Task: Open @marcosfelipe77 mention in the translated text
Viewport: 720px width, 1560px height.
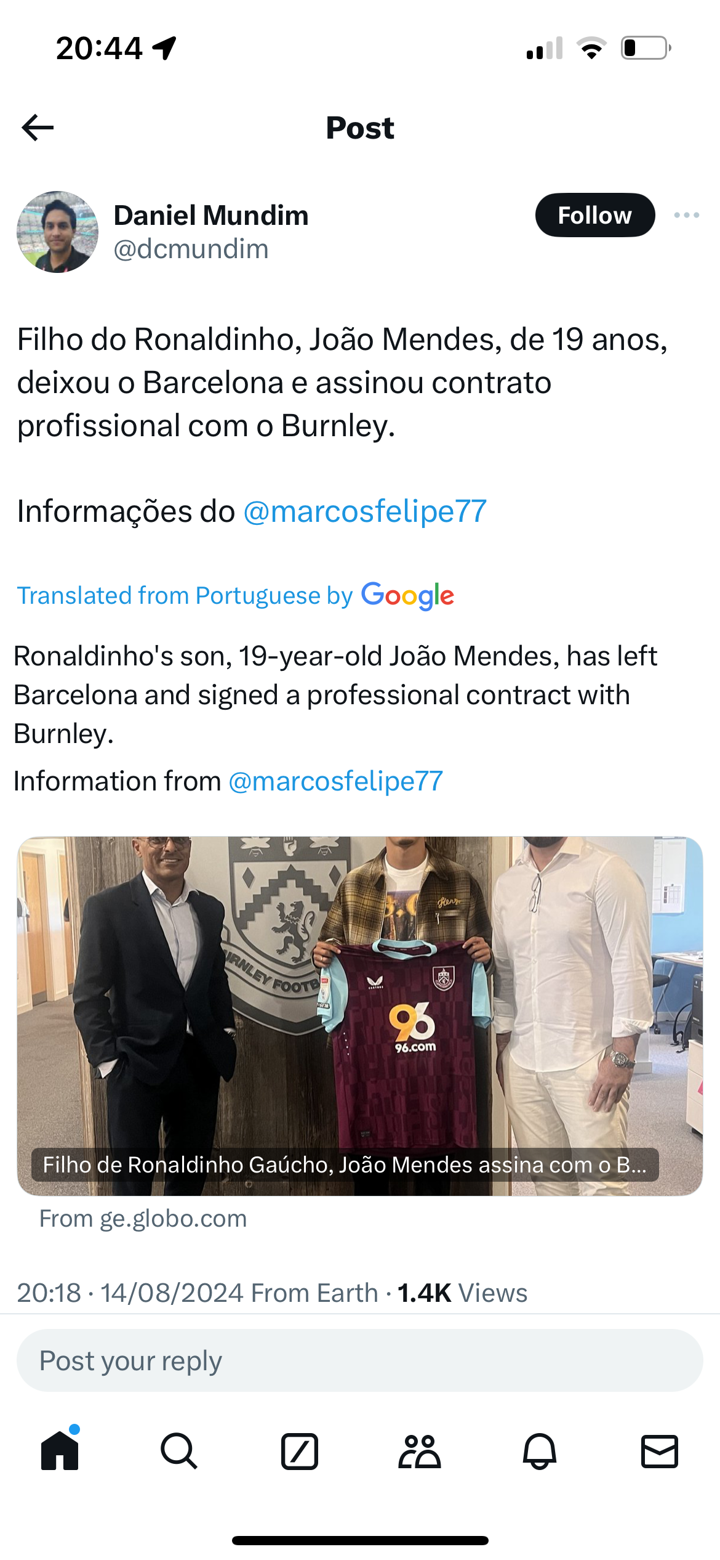Action: tap(335, 781)
